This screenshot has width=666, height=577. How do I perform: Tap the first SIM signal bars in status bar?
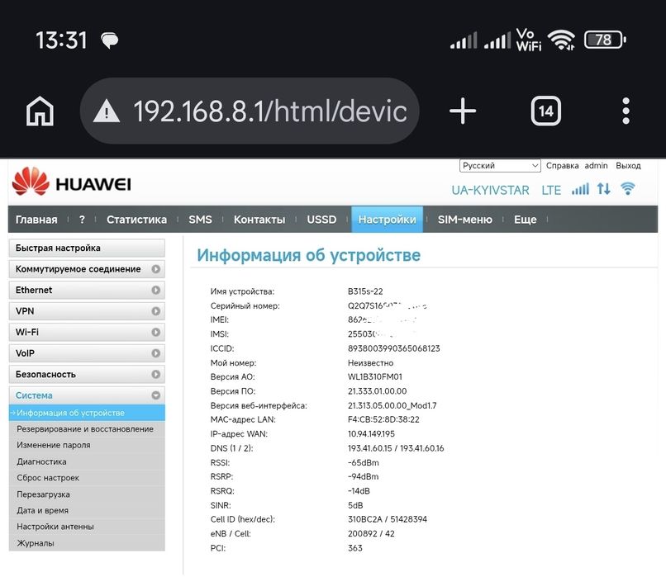tap(464, 40)
